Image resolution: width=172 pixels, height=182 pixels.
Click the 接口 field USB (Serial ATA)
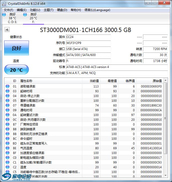88,49
